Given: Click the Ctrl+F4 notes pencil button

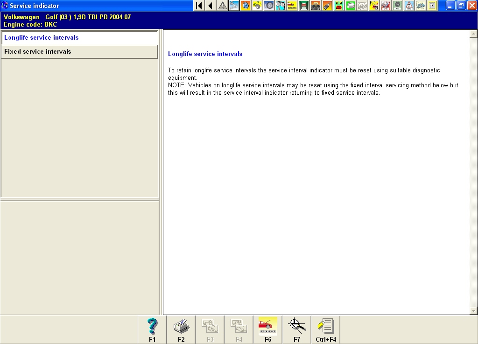Looking at the screenshot, I should click(325, 330).
